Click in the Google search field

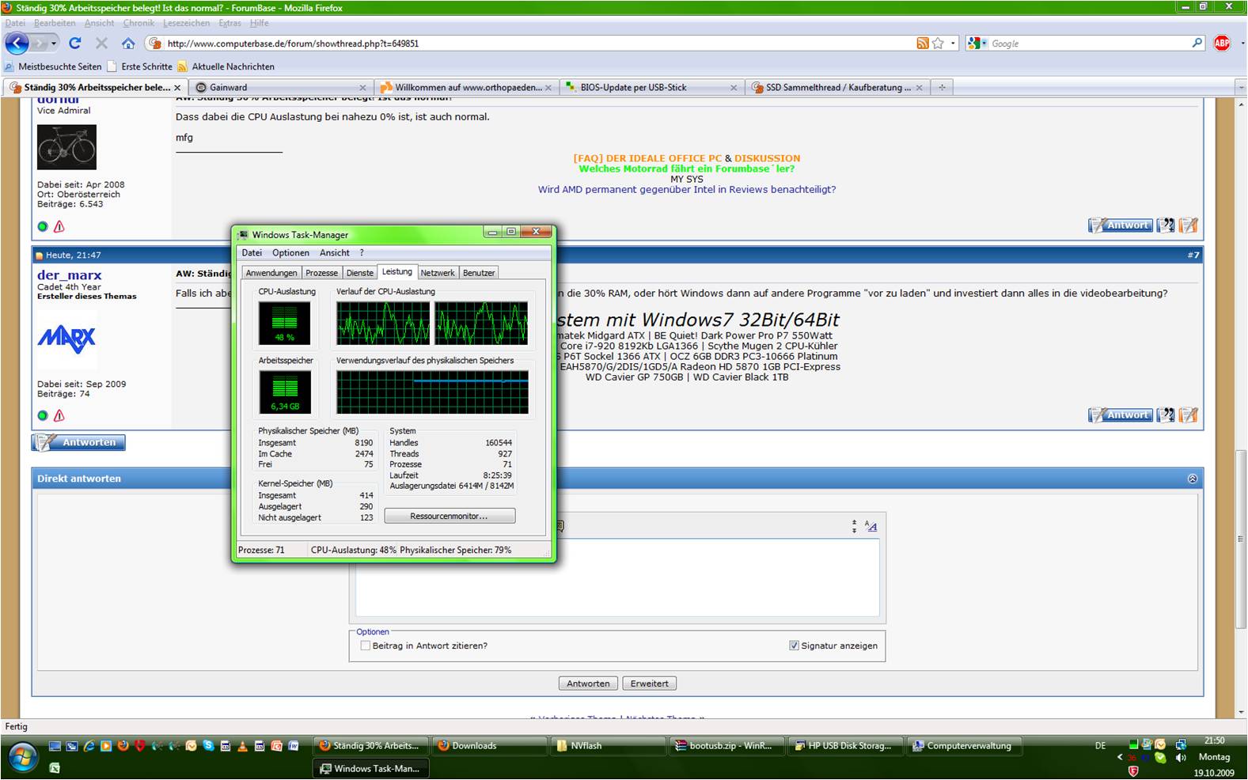click(x=1088, y=44)
